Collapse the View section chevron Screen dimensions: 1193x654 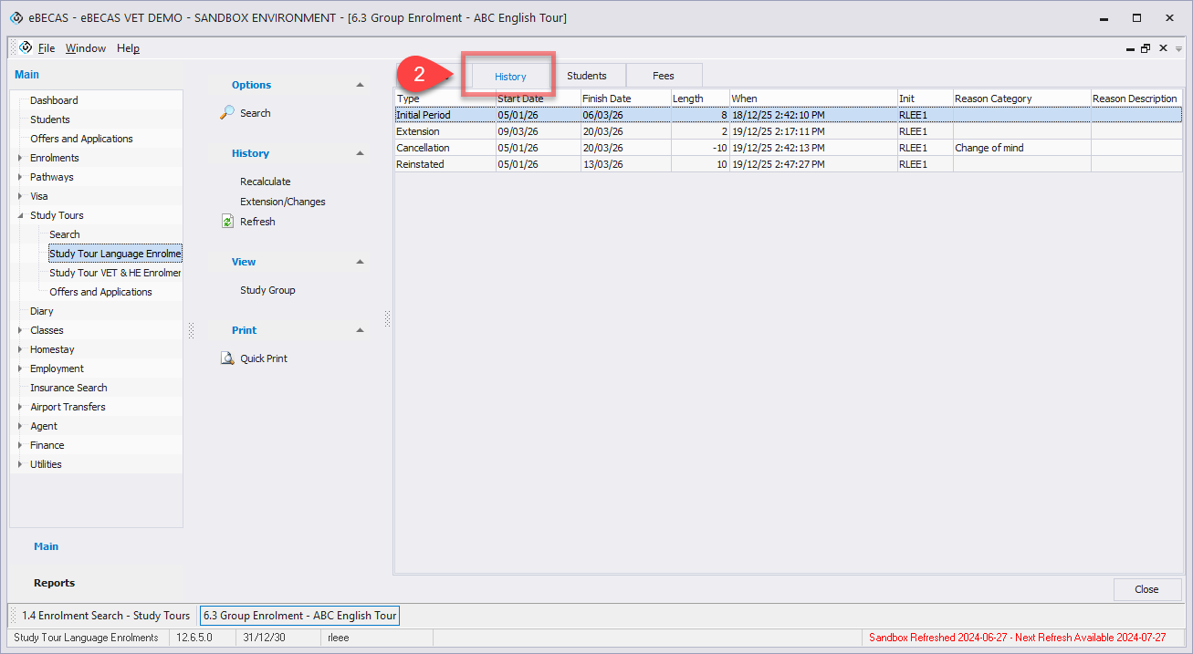[360, 262]
